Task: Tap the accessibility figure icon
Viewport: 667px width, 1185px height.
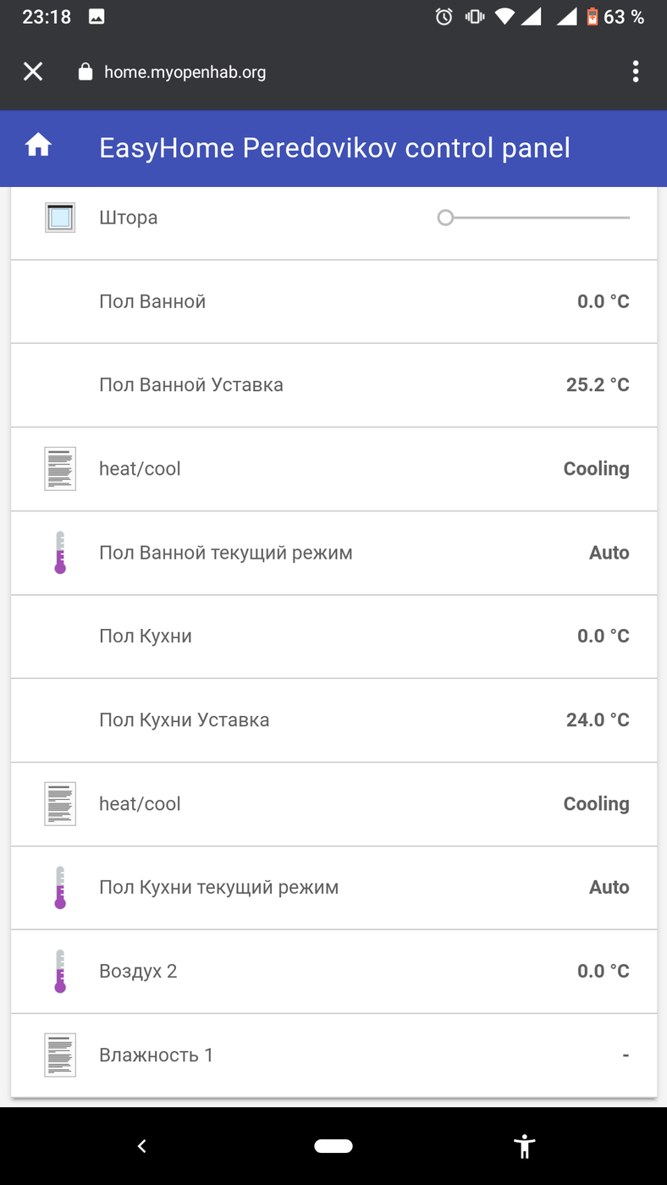Action: 524,1146
